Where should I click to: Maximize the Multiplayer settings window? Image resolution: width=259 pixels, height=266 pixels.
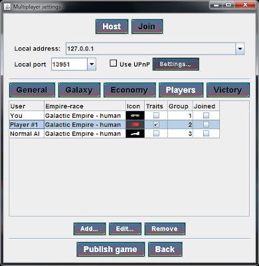click(228, 5)
